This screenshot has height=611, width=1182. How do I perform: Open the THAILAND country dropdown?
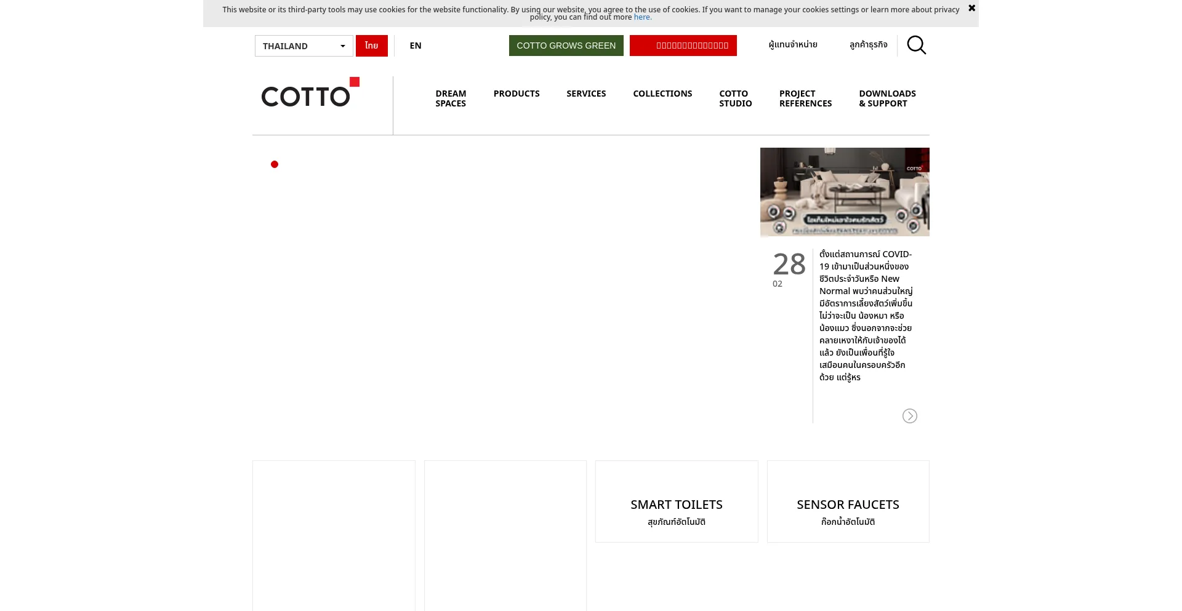point(304,46)
